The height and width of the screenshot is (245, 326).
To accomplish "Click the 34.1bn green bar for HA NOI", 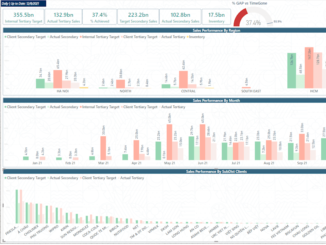I will click(40, 84).
